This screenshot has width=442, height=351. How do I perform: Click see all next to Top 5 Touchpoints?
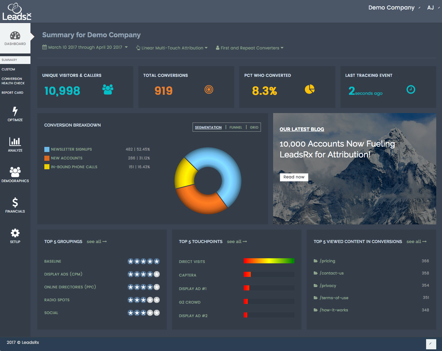point(237,242)
